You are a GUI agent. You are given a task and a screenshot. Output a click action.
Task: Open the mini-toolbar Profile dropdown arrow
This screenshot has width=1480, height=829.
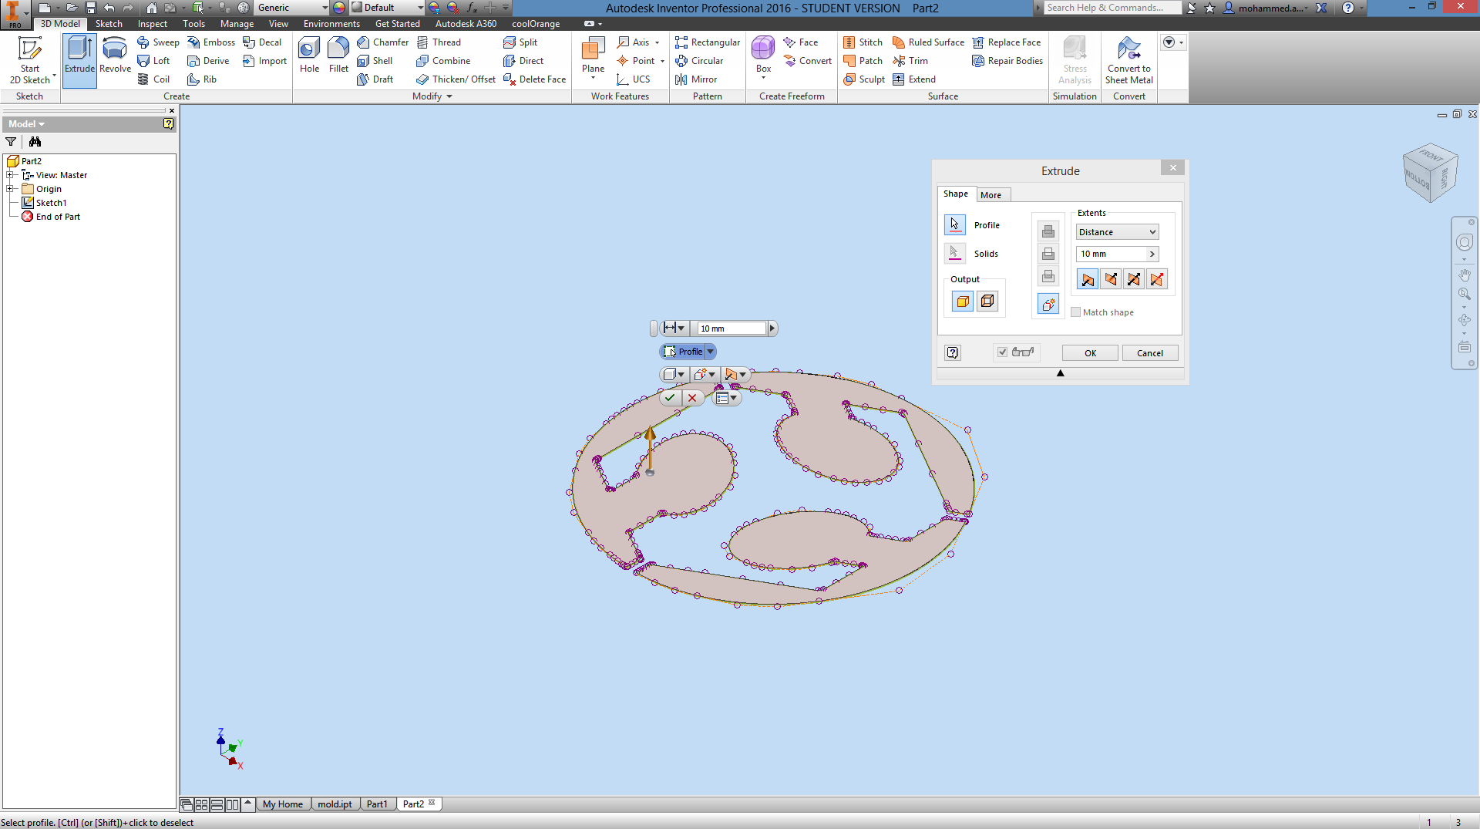710,352
